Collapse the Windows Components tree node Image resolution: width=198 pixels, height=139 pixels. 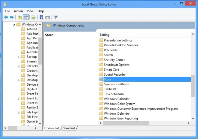tap(14, 25)
